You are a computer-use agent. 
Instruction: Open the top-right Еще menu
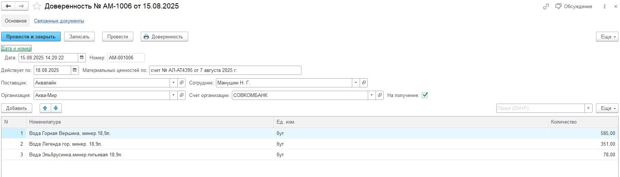[607, 37]
